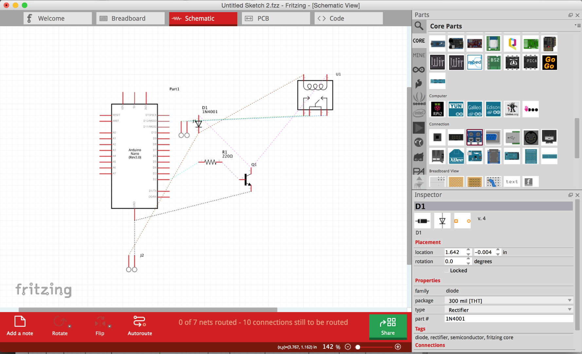
Task: Select the mbed part in Core Parts
Action: click(475, 62)
